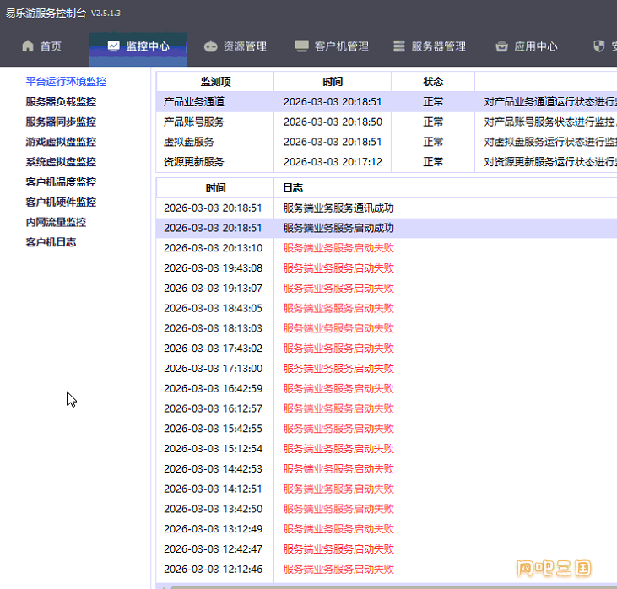
Task: Select failed log at 17:43:02
Action: tap(387, 349)
